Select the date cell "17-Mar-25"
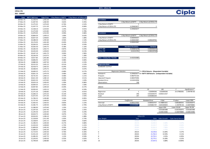This screenshot has height=149, width=210. coord(22,40)
